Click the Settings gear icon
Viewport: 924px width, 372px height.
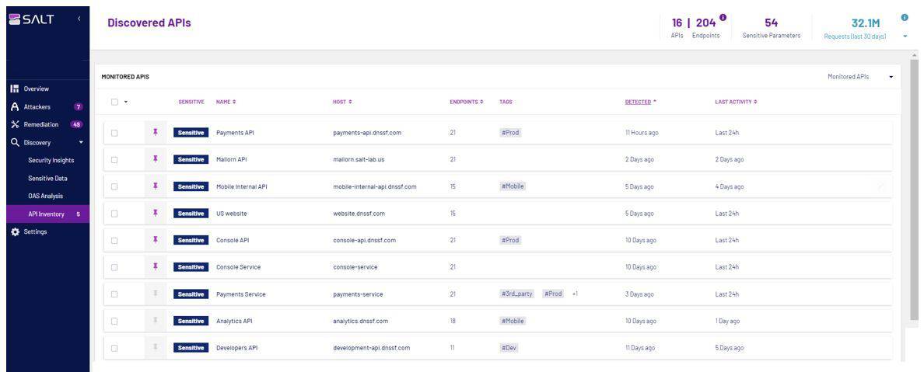tap(13, 232)
